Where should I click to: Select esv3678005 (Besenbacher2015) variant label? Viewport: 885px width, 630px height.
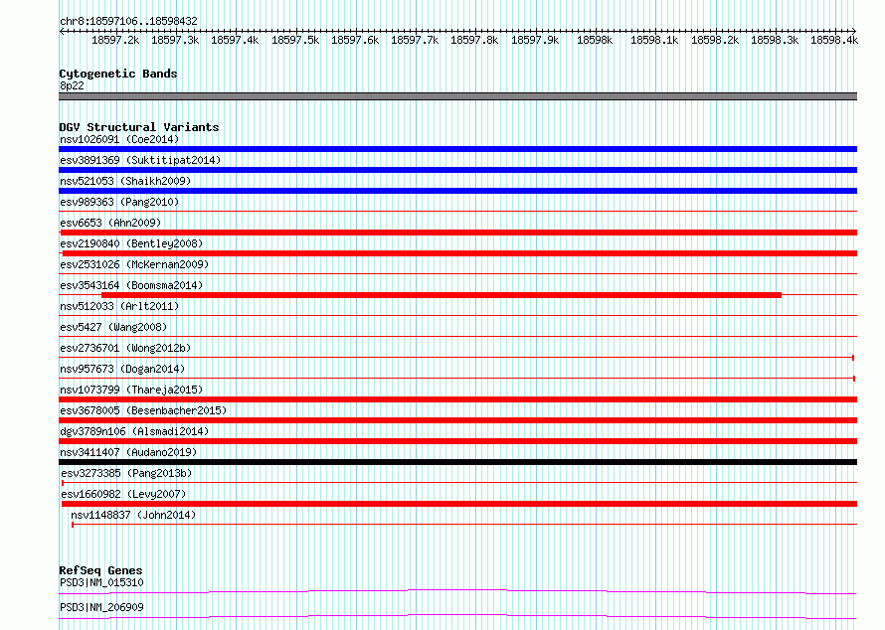pos(143,410)
